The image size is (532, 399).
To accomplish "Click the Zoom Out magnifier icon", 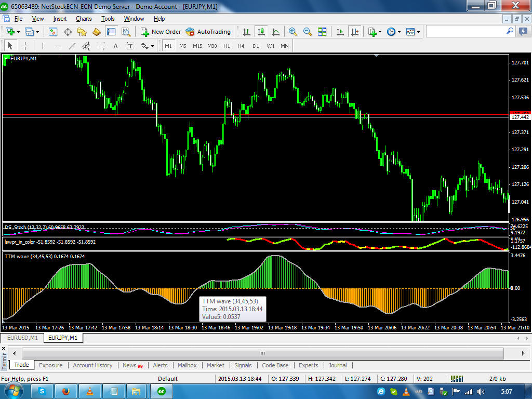I will [x=308, y=32].
